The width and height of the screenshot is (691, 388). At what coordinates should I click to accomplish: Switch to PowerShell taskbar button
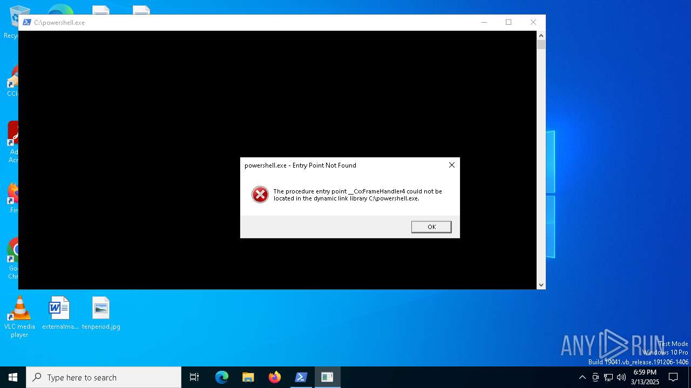301,377
